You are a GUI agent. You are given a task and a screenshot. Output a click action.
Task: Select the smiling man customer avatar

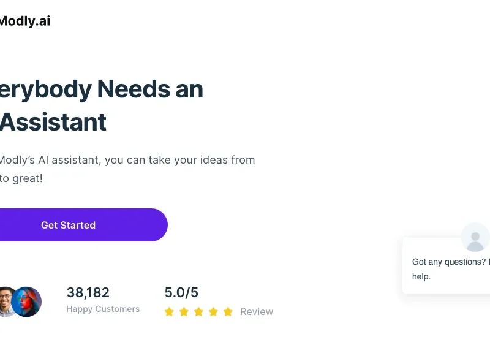6,302
